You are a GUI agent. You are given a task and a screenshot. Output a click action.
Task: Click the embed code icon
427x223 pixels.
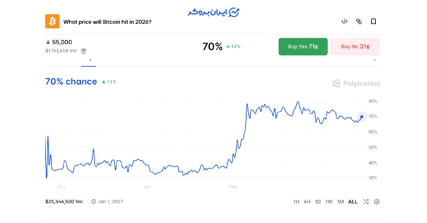point(344,22)
